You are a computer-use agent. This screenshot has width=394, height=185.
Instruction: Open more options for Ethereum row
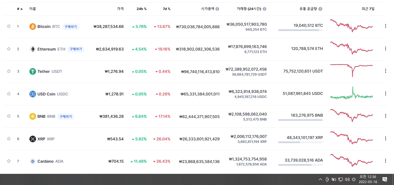pos(386,49)
